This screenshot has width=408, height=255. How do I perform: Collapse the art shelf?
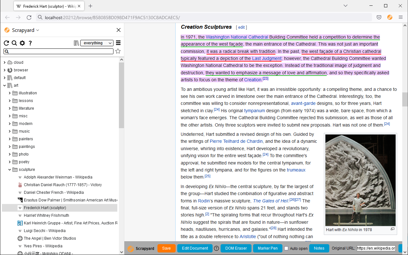click(4, 85)
